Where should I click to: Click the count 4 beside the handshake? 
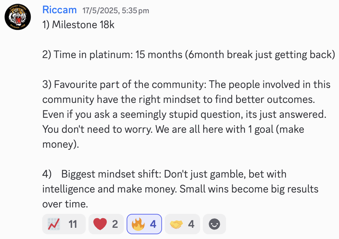coord(191,224)
